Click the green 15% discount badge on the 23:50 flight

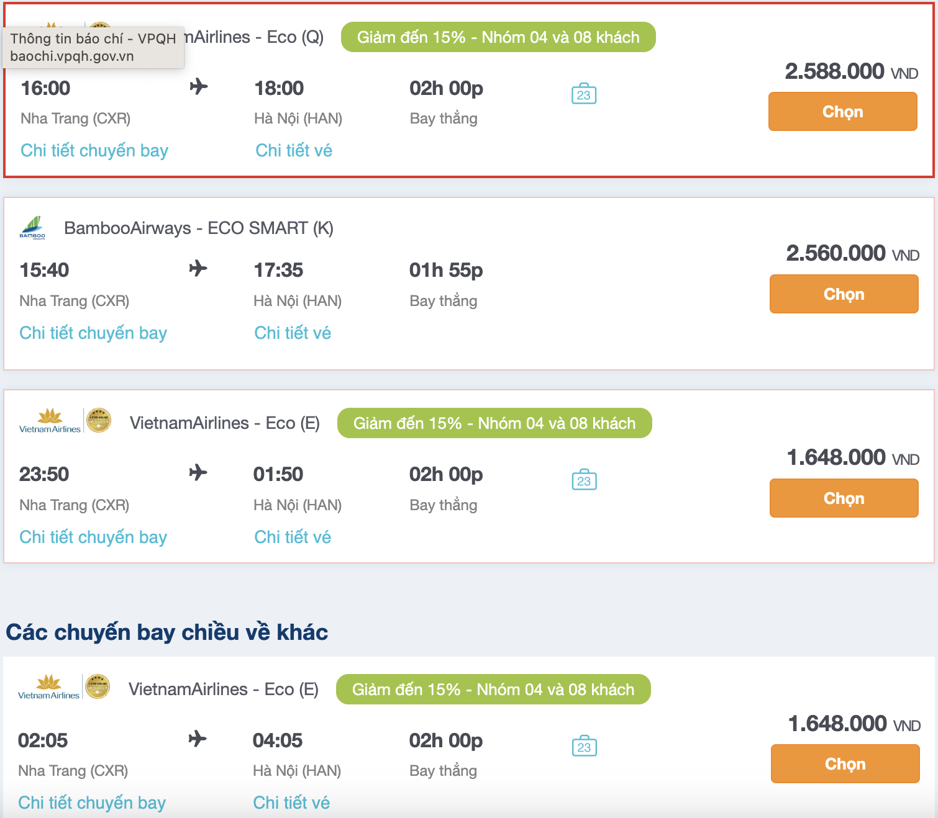pyautogui.click(x=494, y=423)
